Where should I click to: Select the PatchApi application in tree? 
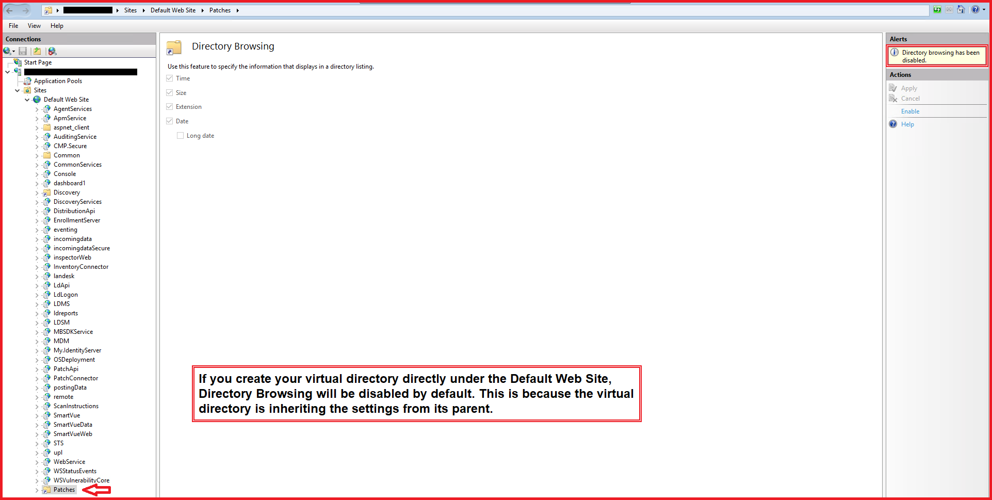(x=66, y=369)
